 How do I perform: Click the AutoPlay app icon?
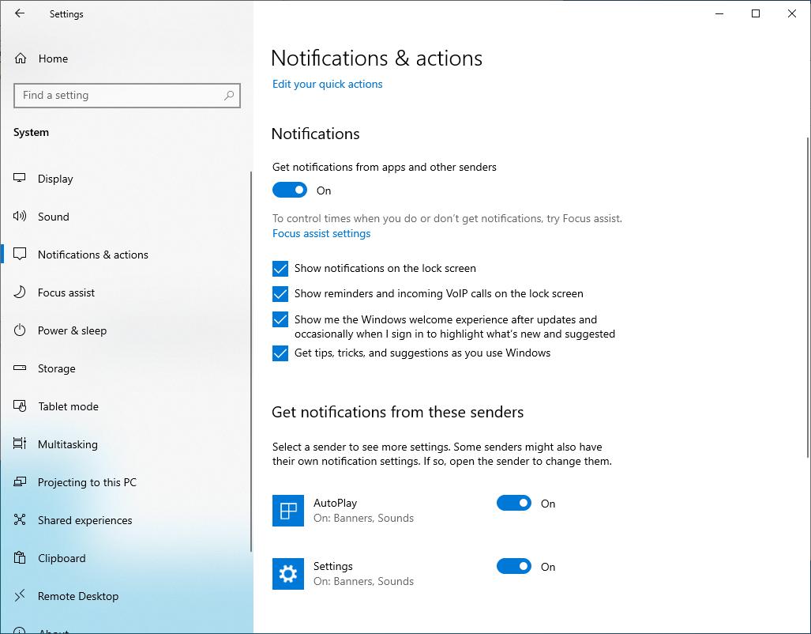pos(287,511)
